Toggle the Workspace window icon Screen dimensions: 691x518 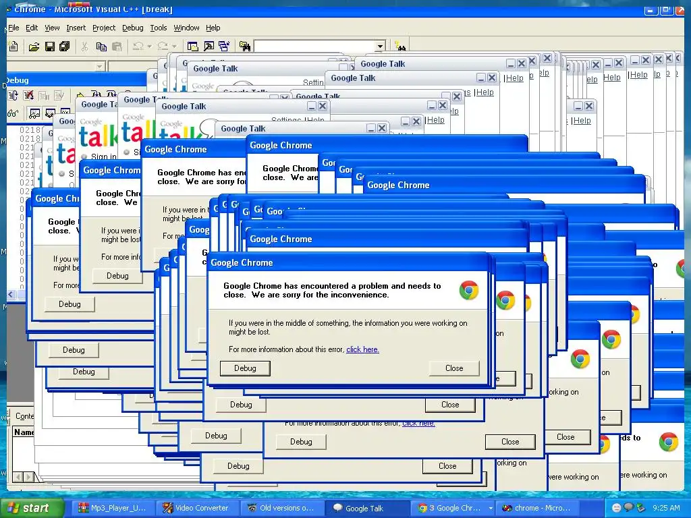click(192, 47)
